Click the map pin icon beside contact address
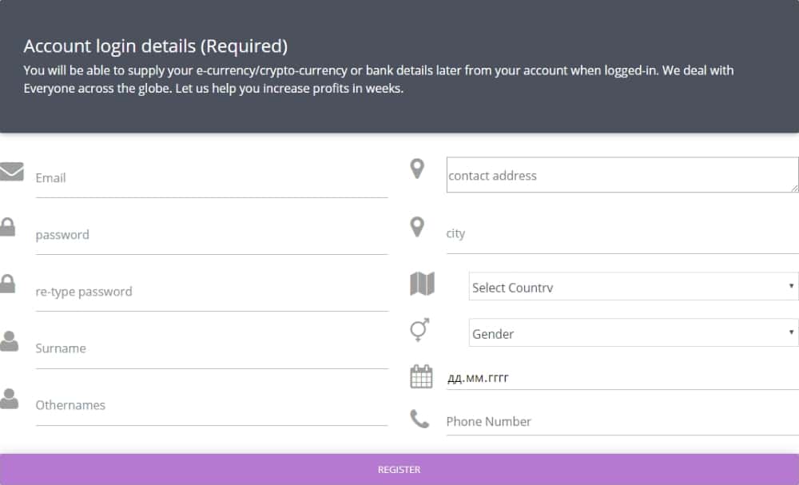 (416, 169)
